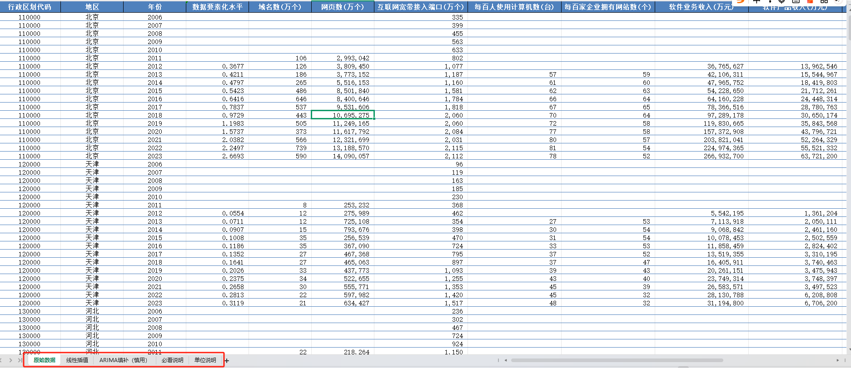This screenshot has width=851, height=368.
Task: Select the broadband ports cell 1,150
Action: (x=421, y=352)
